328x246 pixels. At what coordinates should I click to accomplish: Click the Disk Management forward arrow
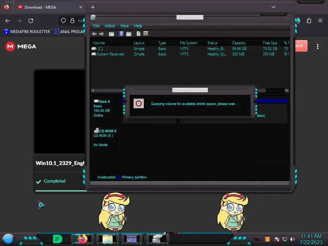102,34
